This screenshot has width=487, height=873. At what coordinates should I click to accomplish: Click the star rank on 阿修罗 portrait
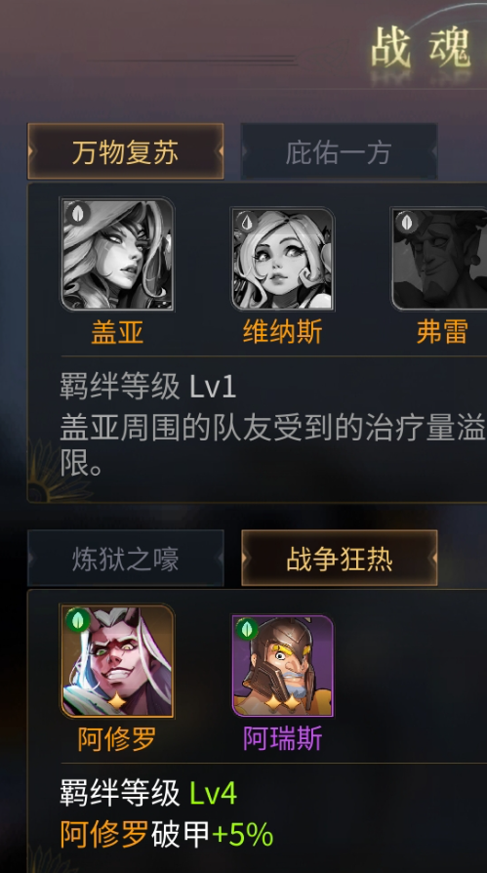click(x=117, y=701)
